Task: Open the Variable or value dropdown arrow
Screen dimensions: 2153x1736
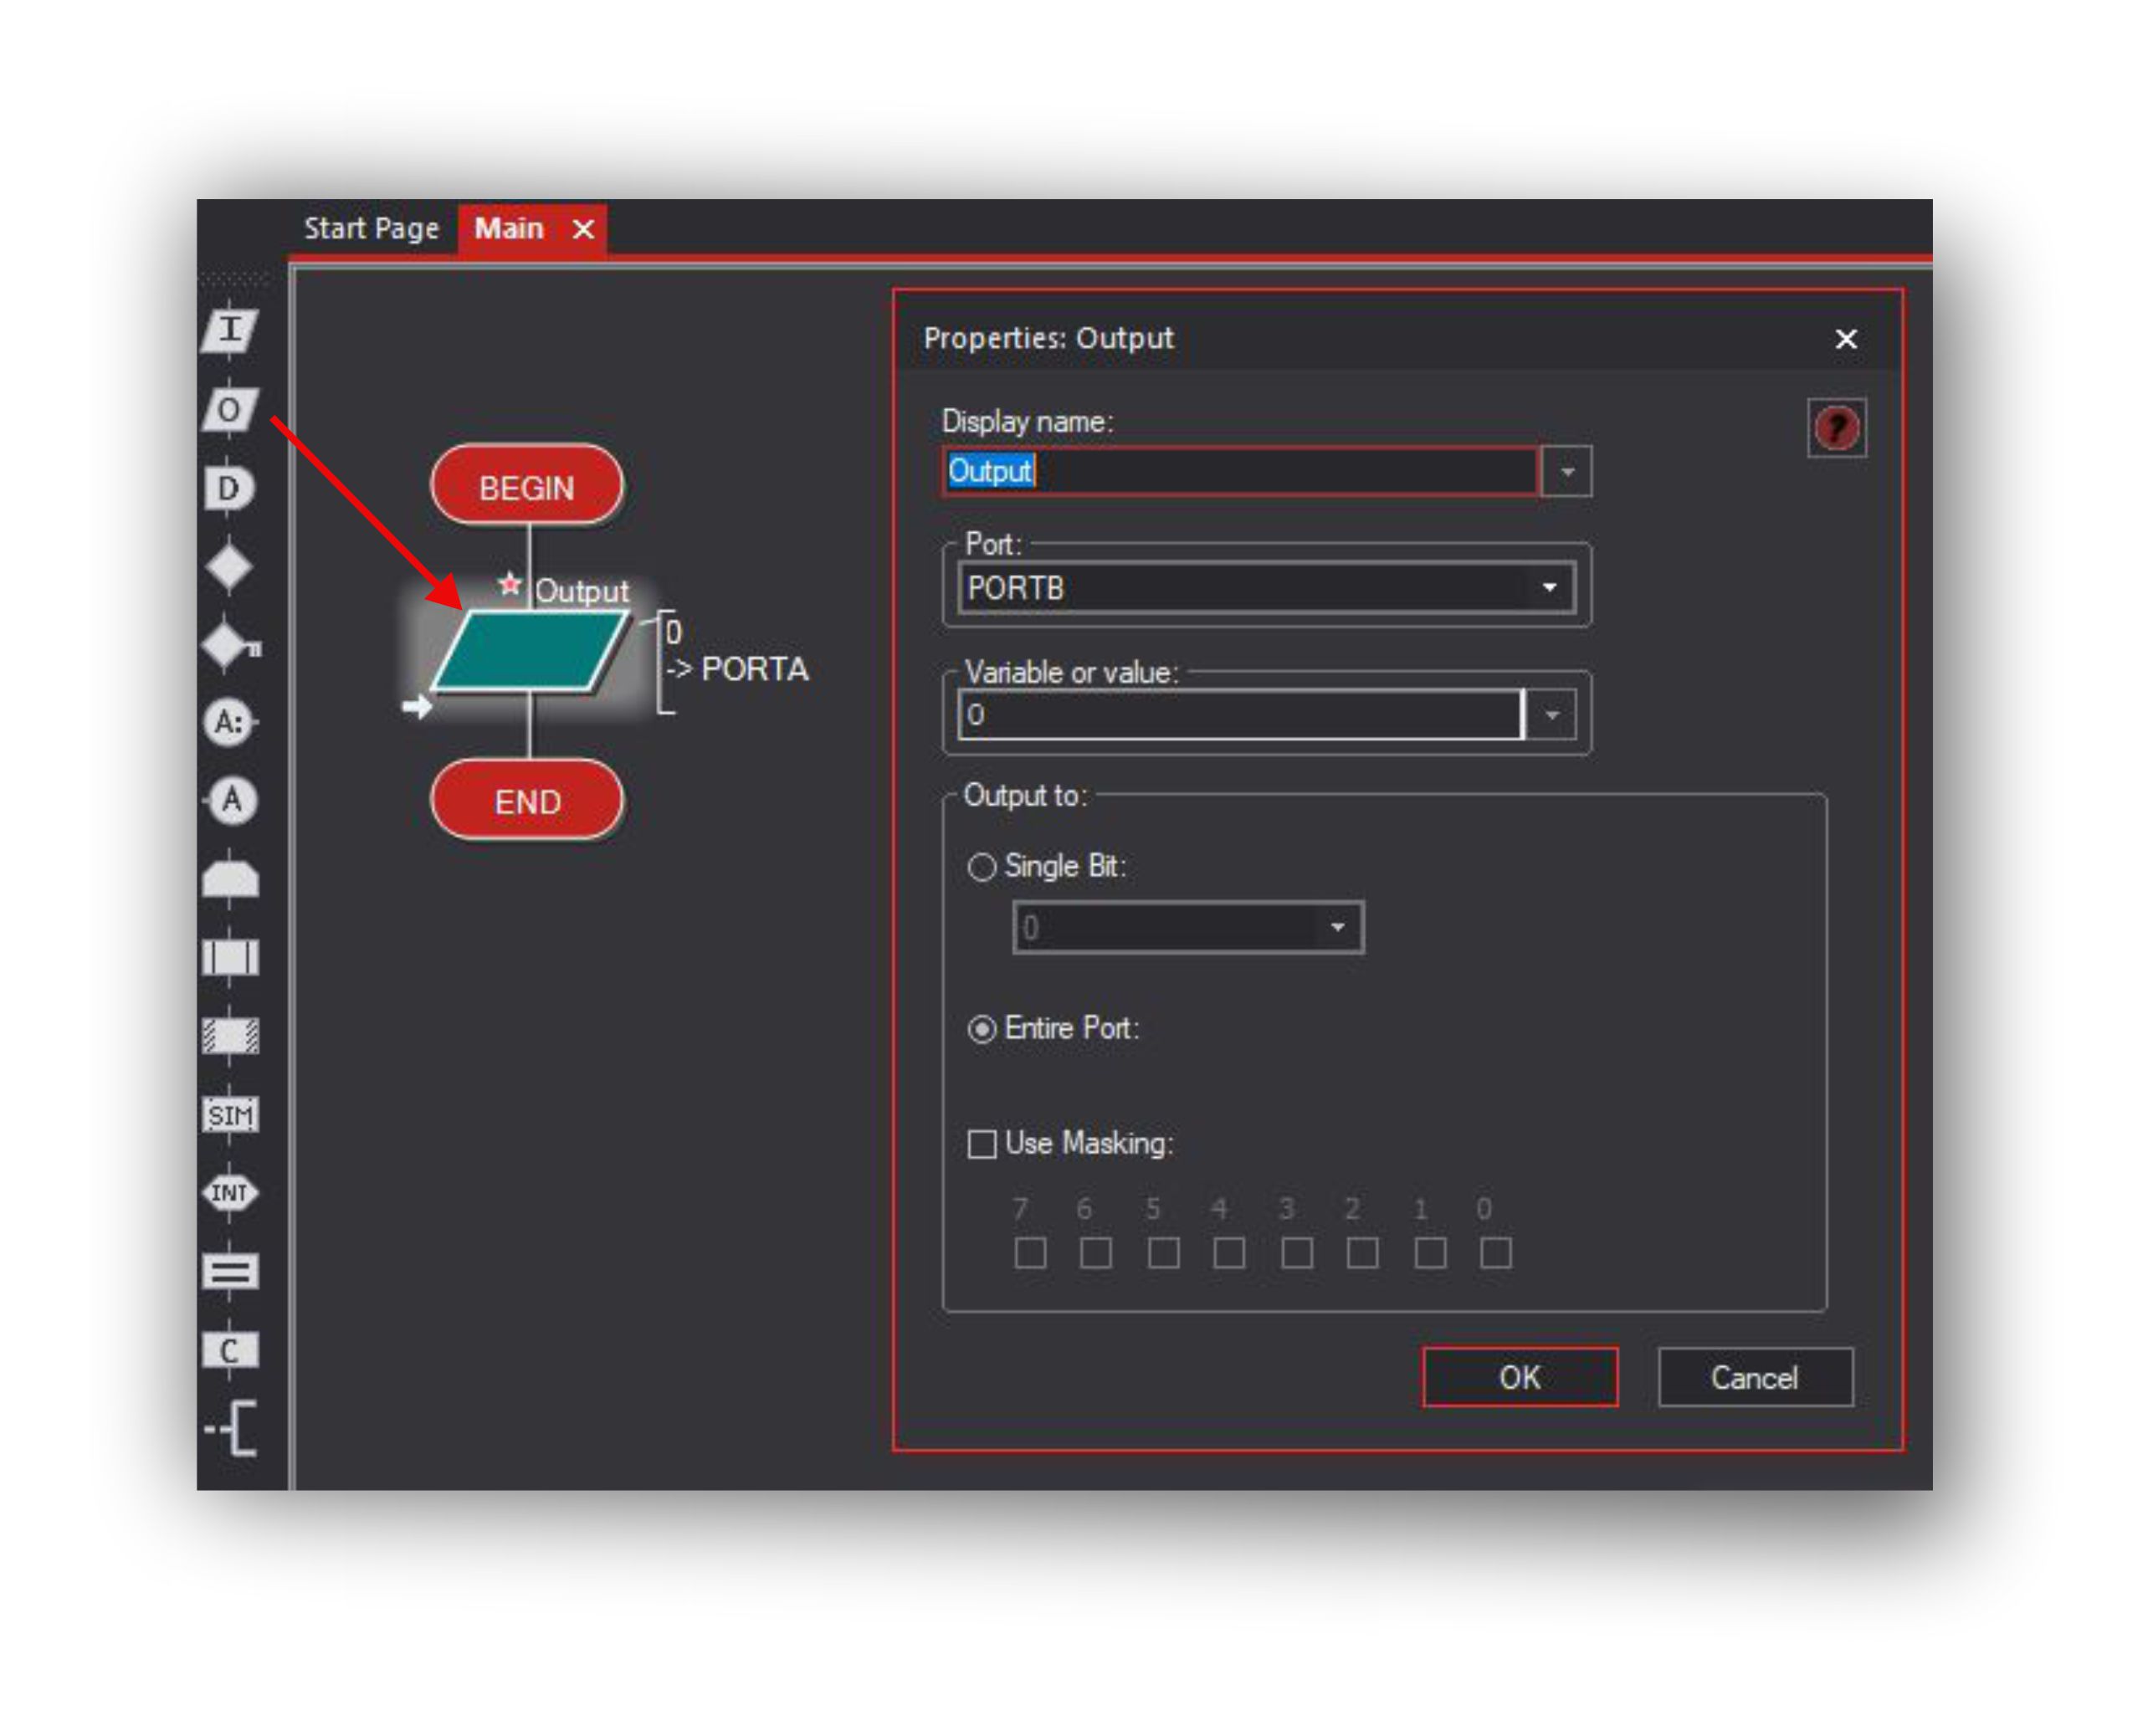Action: [x=1553, y=716]
